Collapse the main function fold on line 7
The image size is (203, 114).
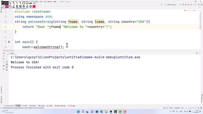click(13, 42)
